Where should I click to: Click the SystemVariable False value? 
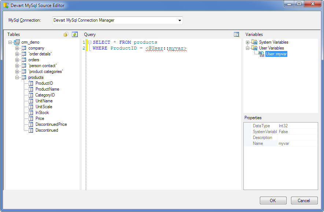(x=283, y=132)
